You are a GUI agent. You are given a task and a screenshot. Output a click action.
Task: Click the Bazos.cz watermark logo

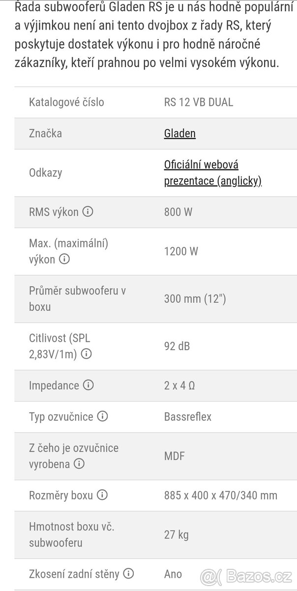[x=247, y=575]
